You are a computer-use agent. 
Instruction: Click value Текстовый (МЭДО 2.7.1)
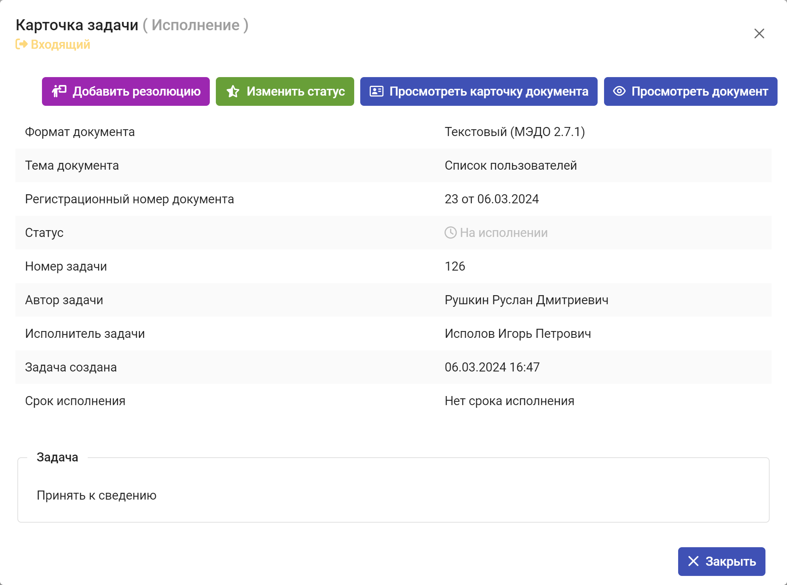pyautogui.click(x=514, y=132)
